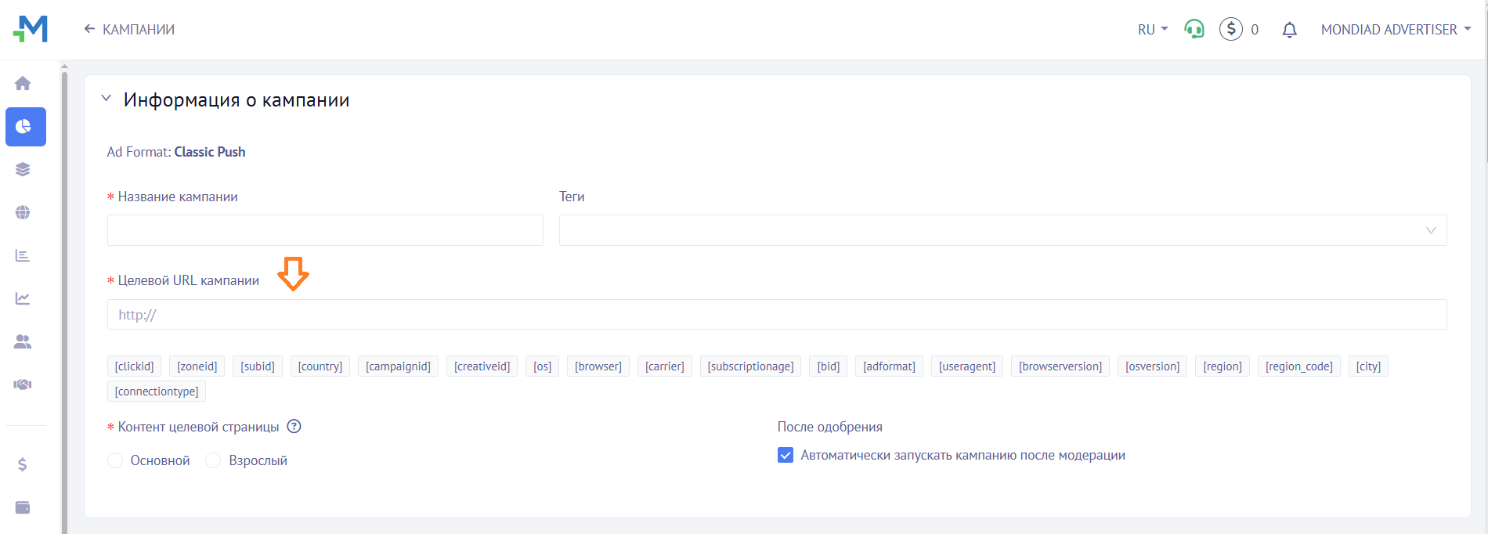Open the MONDIAD ADVERTISER account menu

(x=1395, y=30)
